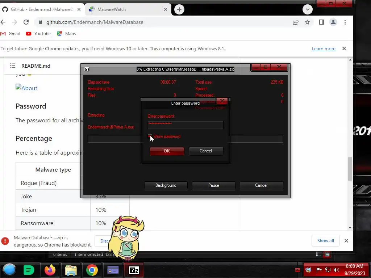The width and height of the screenshot is (371, 278).
Task: Close the GitHub browser tab
Action: click(x=79, y=9)
